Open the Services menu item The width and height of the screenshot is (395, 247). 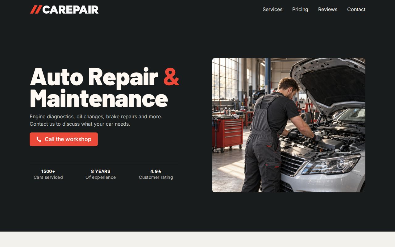coord(272,10)
